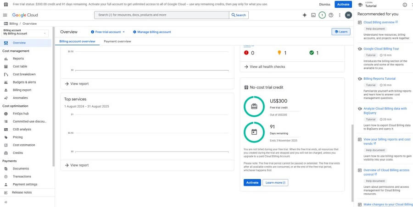Click Activate in the top banner
Viewport: 413px width, 207px height.
(343, 4)
